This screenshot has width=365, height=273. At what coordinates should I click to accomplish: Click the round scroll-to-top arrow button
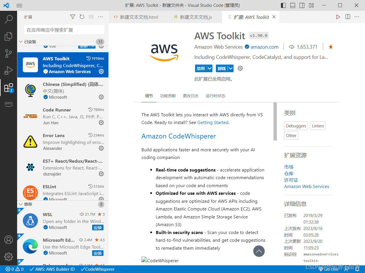259,251
